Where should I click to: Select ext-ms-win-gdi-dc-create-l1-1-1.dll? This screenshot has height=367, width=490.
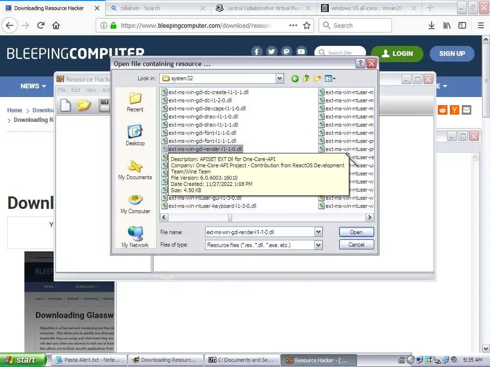(209, 92)
